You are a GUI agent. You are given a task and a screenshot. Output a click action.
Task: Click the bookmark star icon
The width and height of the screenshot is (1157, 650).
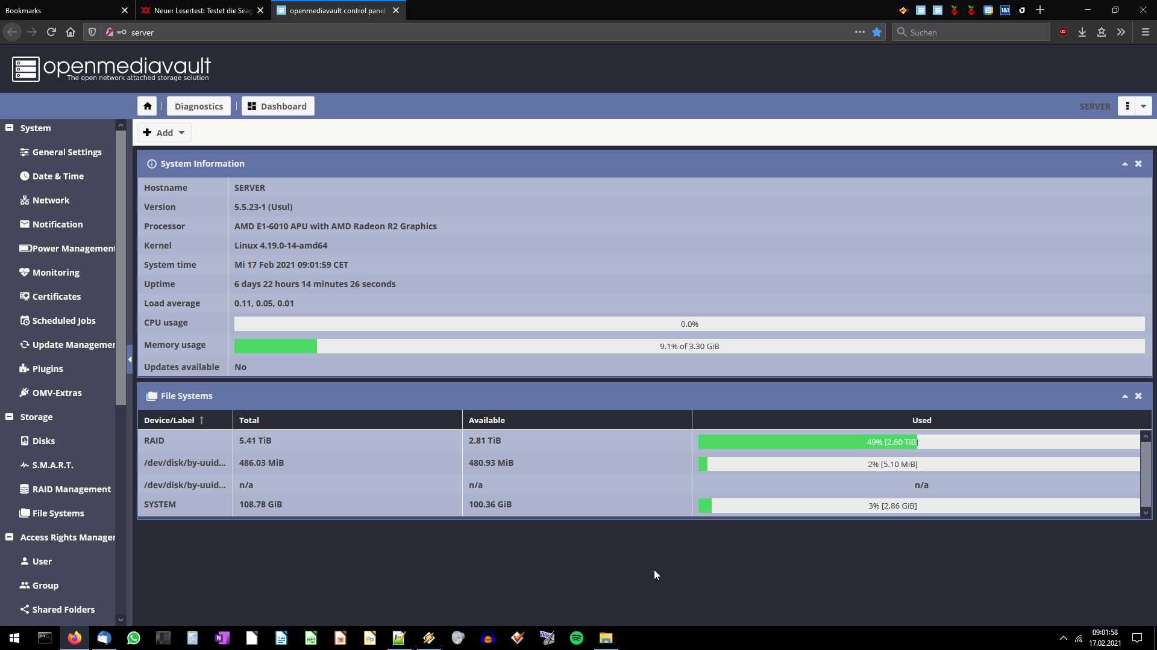(877, 32)
